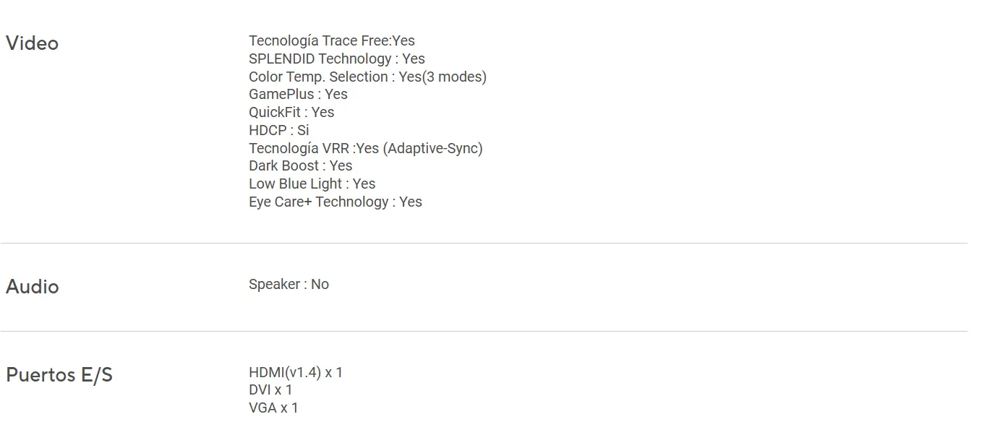Image resolution: width=987 pixels, height=448 pixels.
Task: Click the (3 modes) text in Color Temp
Action: pos(454,77)
